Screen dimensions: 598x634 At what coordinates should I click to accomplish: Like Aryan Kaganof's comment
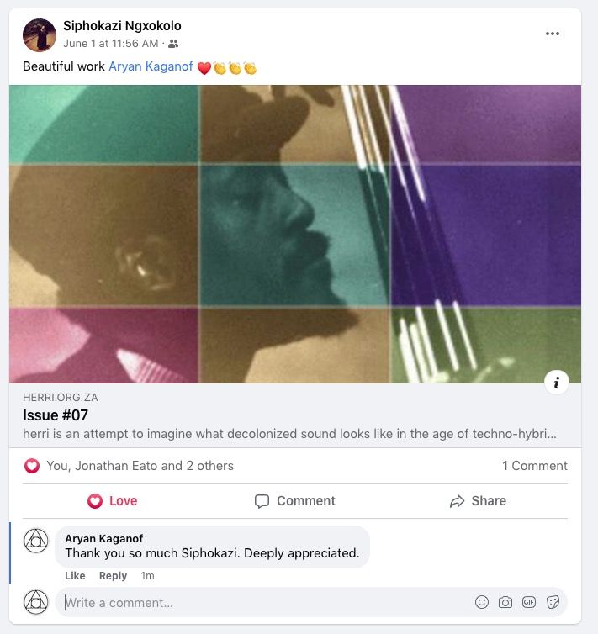point(75,576)
